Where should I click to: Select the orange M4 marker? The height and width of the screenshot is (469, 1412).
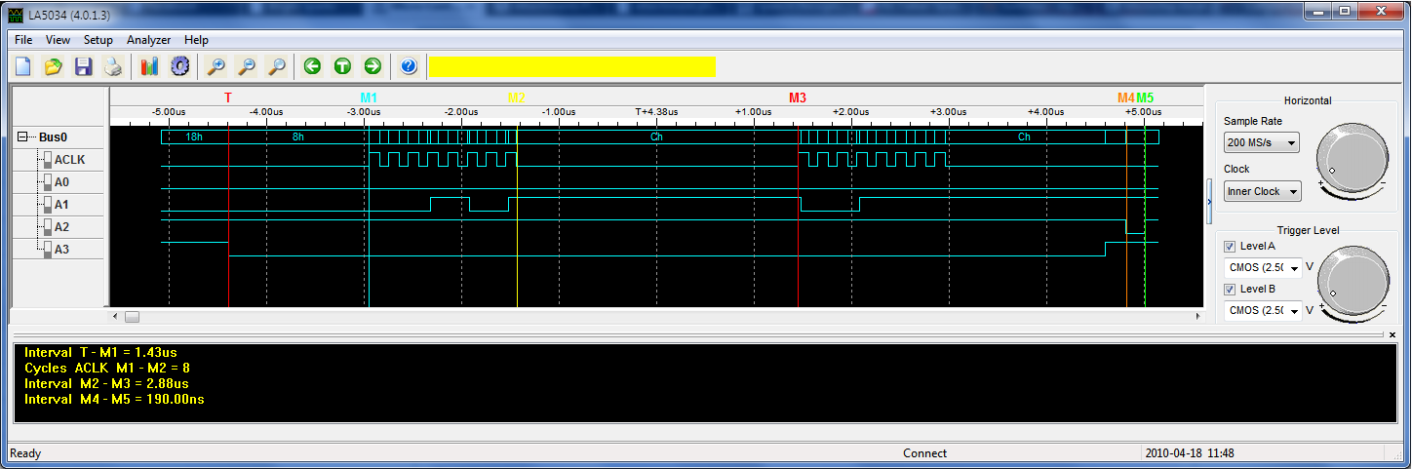pos(1125,98)
